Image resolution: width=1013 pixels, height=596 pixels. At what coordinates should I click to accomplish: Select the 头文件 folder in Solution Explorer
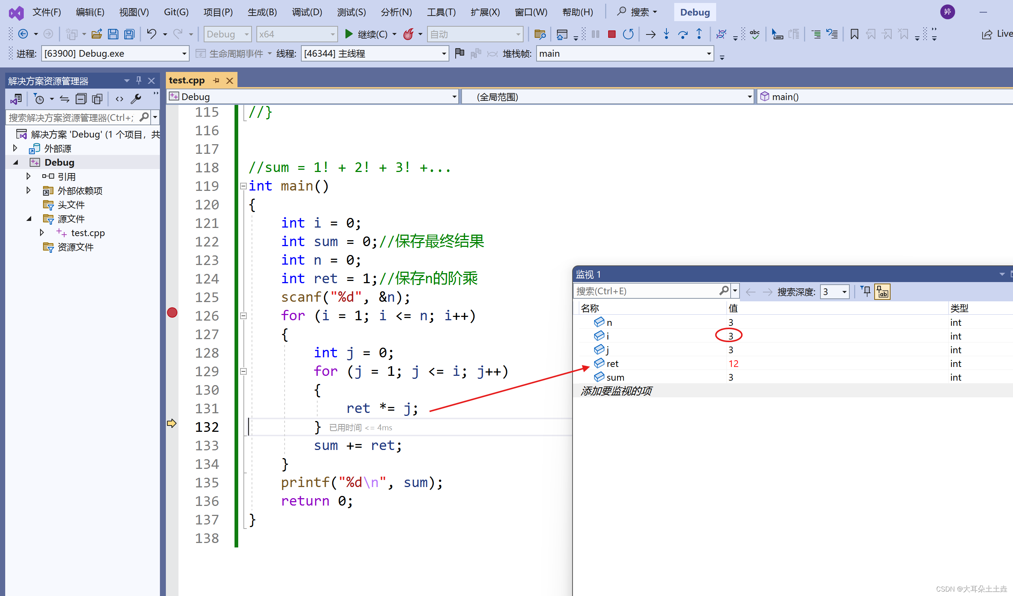pyautogui.click(x=71, y=205)
